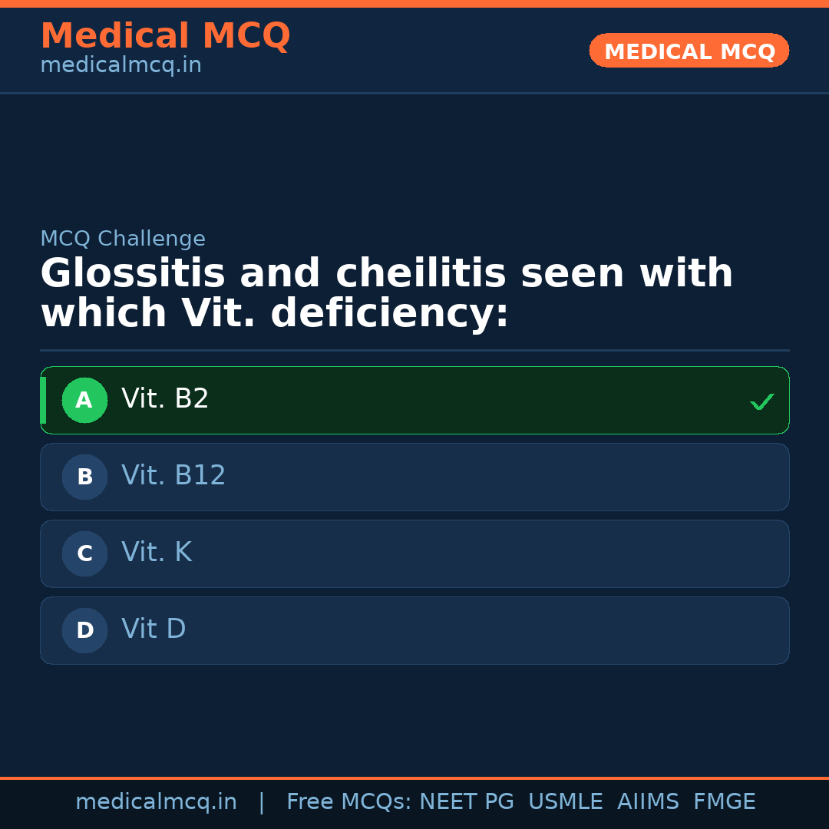Click the letter C circle badge
This screenshot has width=829, height=829.
click(84, 553)
